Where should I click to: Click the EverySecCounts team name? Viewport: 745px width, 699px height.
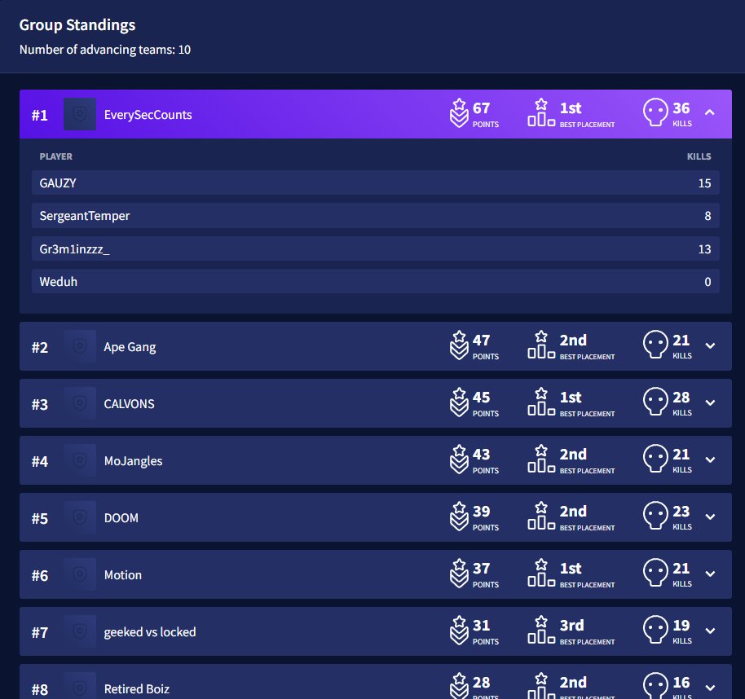pyautogui.click(x=148, y=114)
